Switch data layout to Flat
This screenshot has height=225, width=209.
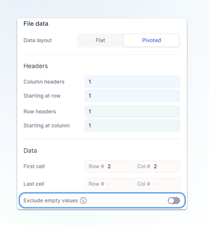100,40
